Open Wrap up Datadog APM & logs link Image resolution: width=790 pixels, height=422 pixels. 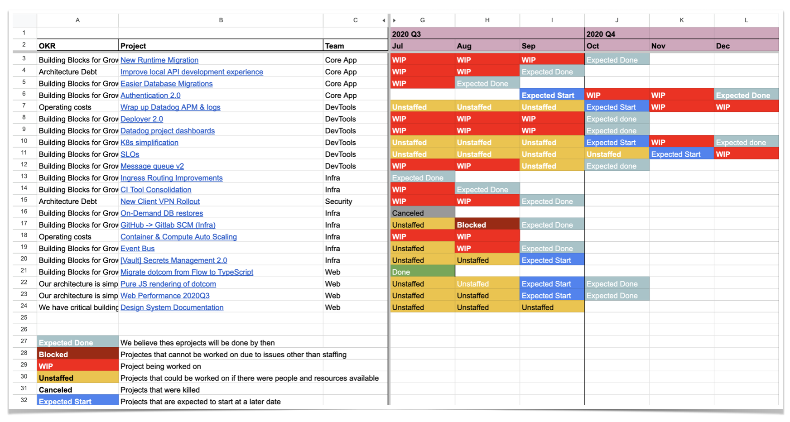tap(170, 107)
